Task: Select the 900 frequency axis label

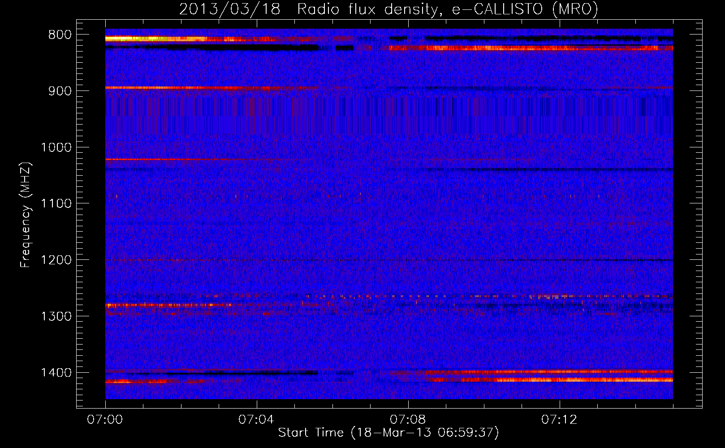Action: pyautogui.click(x=60, y=91)
